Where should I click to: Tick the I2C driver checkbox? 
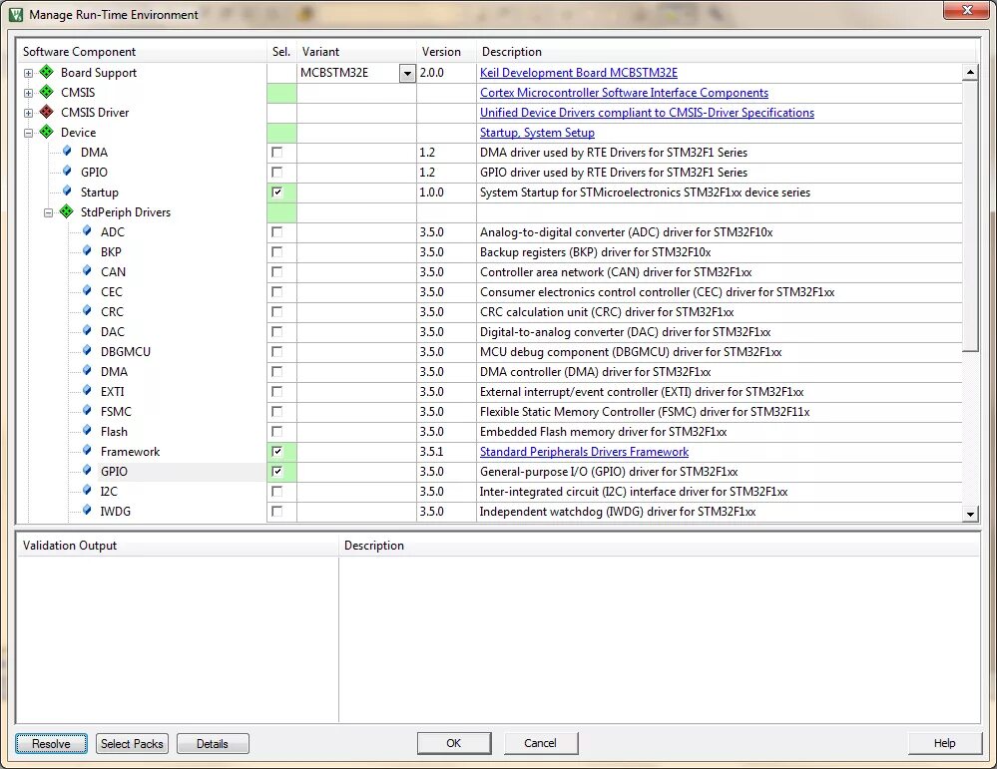tap(276, 492)
